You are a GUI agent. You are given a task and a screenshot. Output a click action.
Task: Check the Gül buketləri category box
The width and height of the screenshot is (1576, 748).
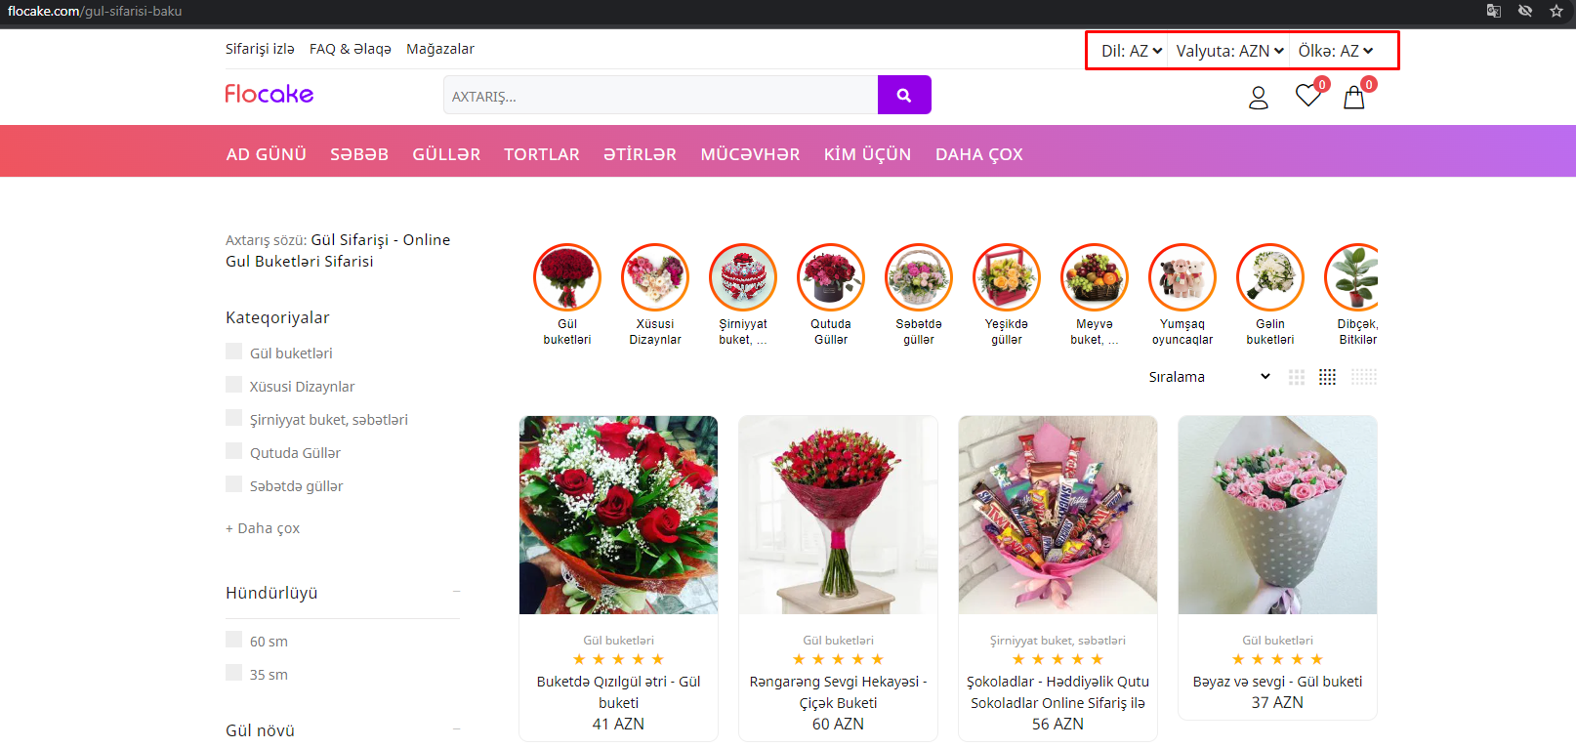tap(234, 352)
